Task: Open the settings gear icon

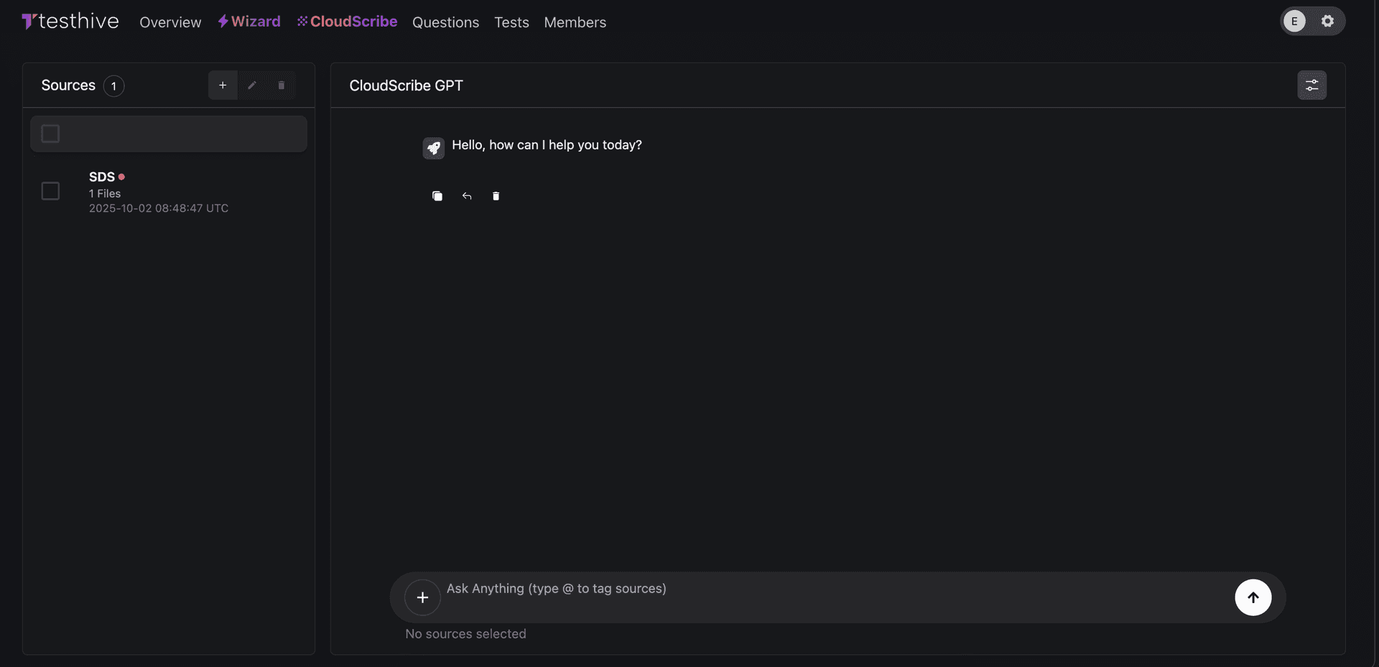Action: 1327,22
